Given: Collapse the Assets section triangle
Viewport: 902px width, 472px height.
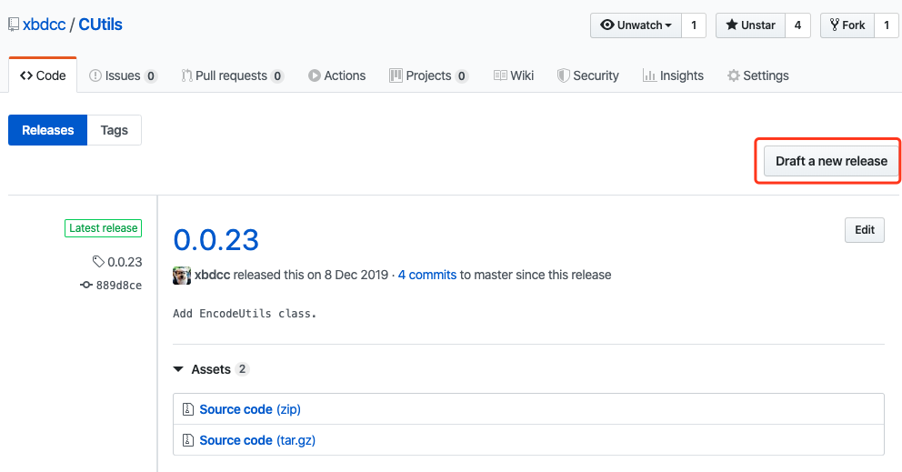Looking at the screenshot, I should (x=178, y=369).
